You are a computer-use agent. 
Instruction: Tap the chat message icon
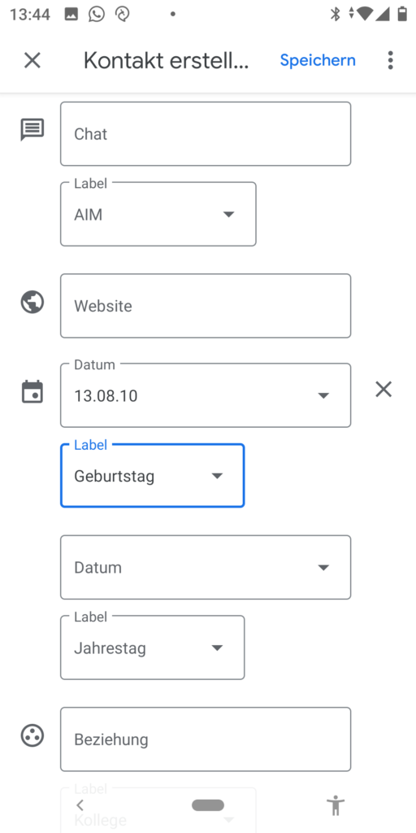(x=32, y=130)
